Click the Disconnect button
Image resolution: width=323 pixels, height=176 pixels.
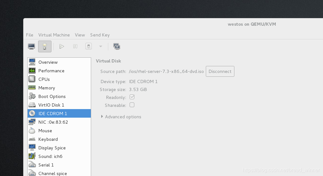[x=220, y=71]
